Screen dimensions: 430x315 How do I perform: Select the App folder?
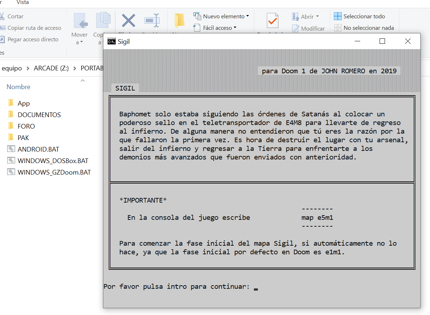pos(23,103)
